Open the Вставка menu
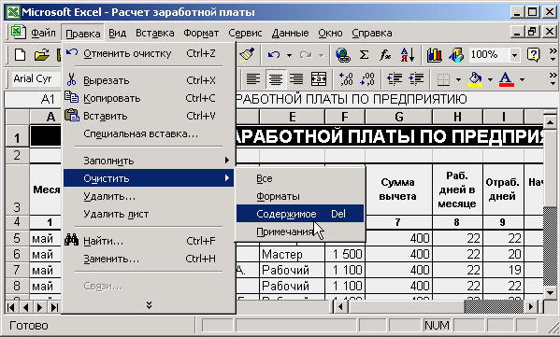Screen dimensions: 560x337 coord(154,34)
